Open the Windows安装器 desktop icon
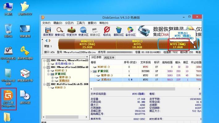The image size is (219, 123). point(8,77)
